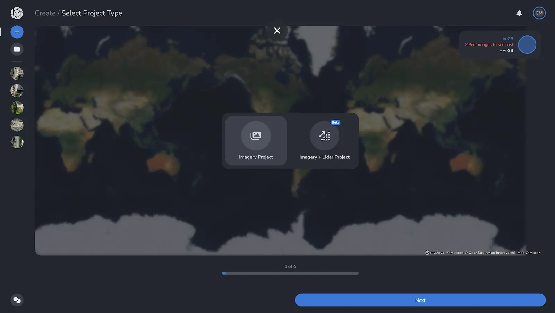
Task: Select the Imagery Project icon
Action: (255, 135)
